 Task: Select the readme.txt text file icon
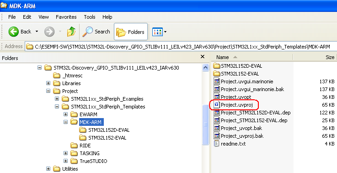pyautogui.click(x=217, y=144)
